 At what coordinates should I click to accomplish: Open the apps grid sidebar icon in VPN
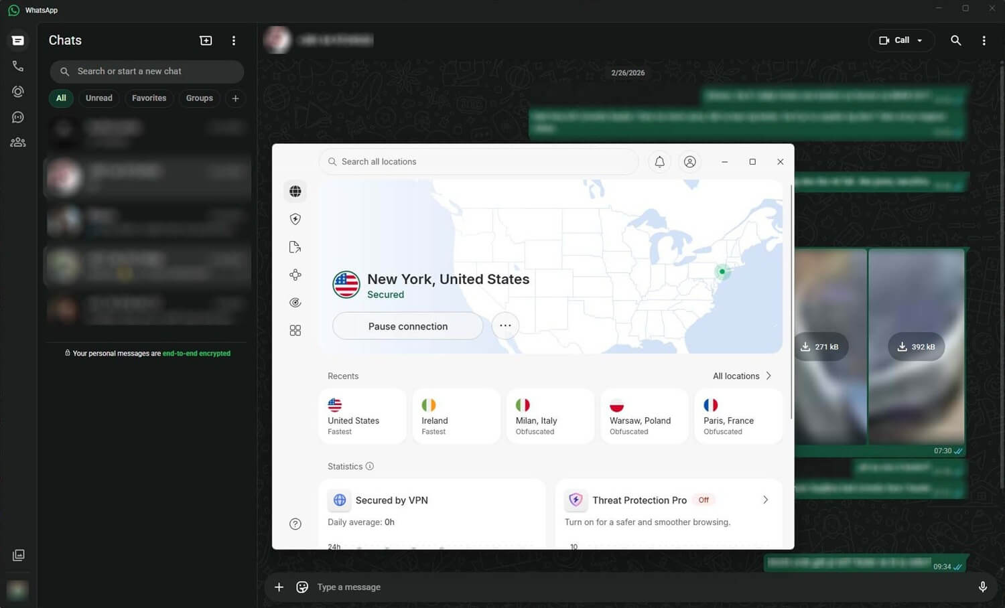pyautogui.click(x=295, y=331)
